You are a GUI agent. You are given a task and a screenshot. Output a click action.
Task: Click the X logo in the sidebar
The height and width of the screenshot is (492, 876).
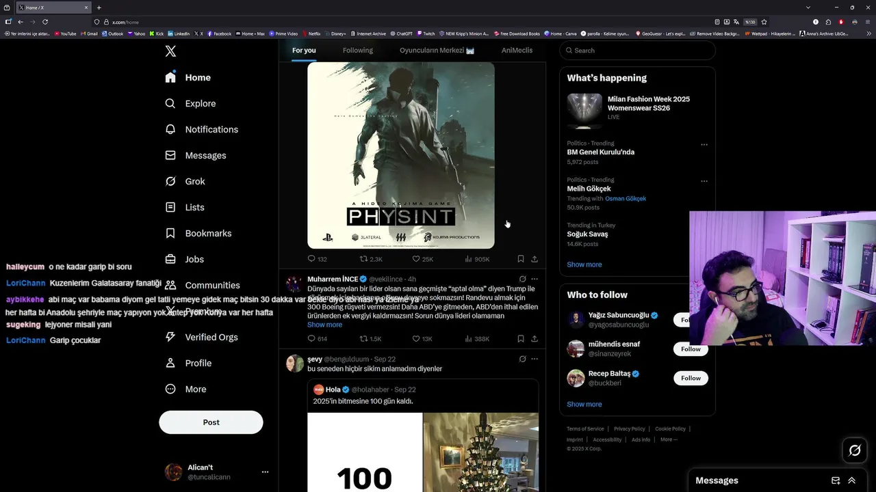tap(170, 51)
